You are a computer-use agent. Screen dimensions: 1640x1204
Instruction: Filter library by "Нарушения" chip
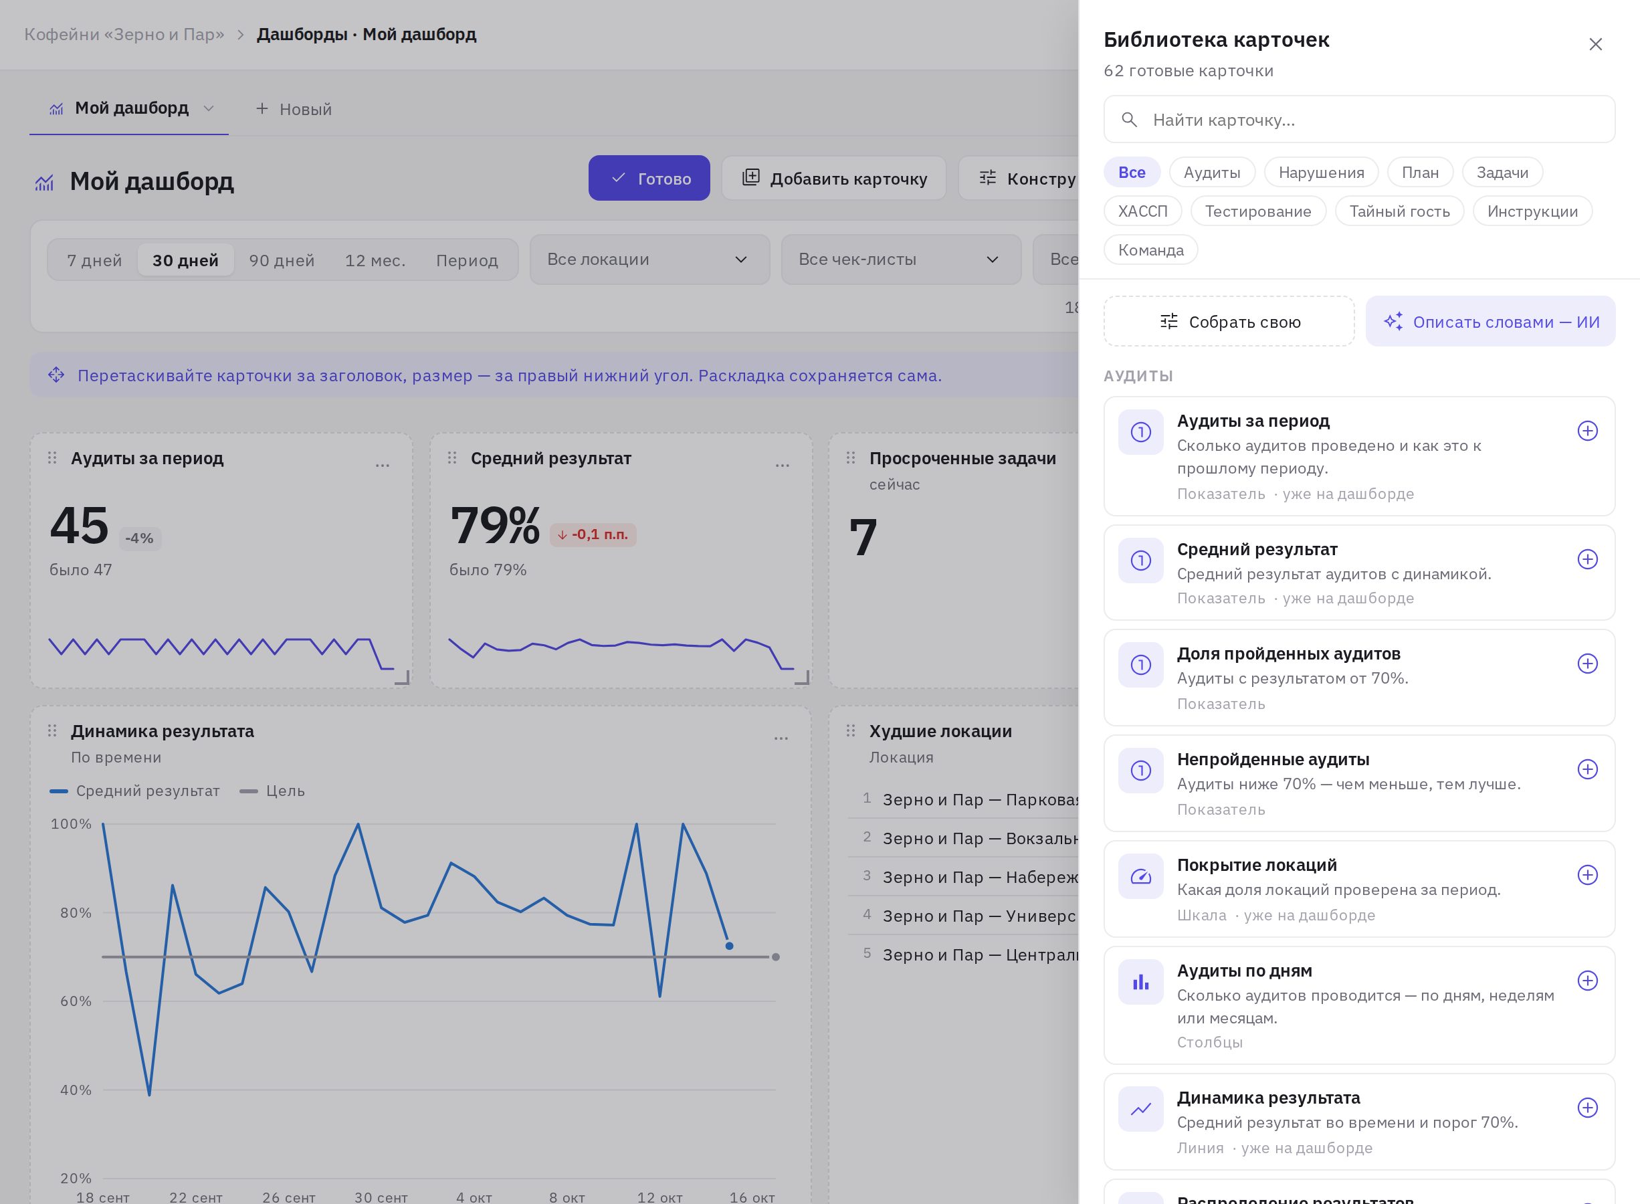(x=1322, y=173)
